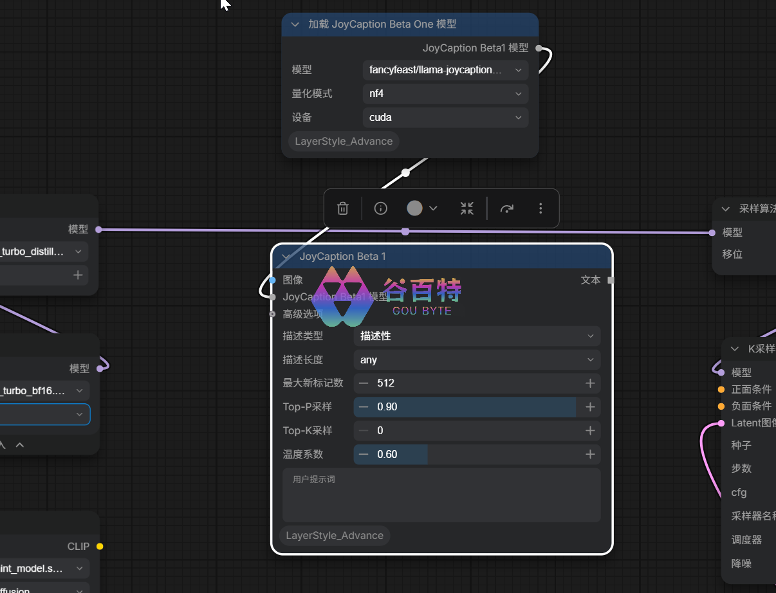The height and width of the screenshot is (593, 776).
Task: Open more options three-dot menu
Action: [x=540, y=208]
